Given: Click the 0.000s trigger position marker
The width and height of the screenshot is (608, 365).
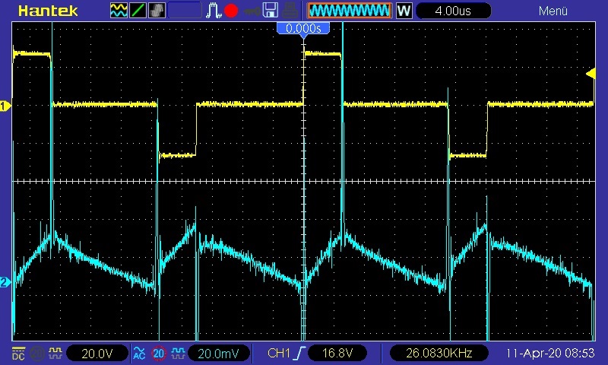Looking at the screenshot, I should [303, 29].
